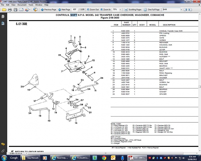Click the Google toolbar on the taskbar

pos(14,158)
